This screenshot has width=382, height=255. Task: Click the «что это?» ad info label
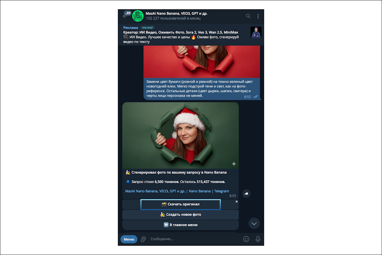coord(147,28)
